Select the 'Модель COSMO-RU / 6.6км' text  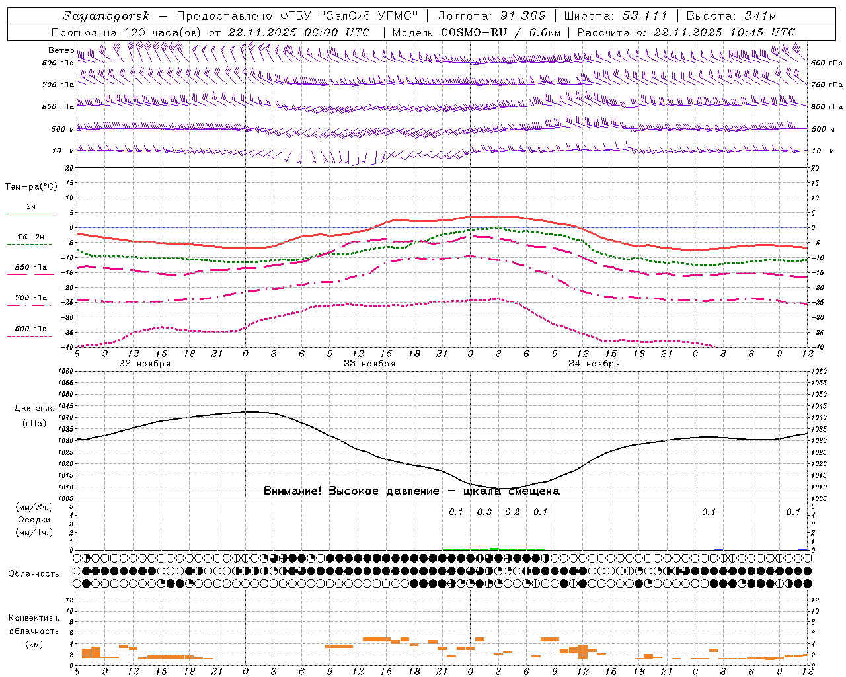pos(476,32)
